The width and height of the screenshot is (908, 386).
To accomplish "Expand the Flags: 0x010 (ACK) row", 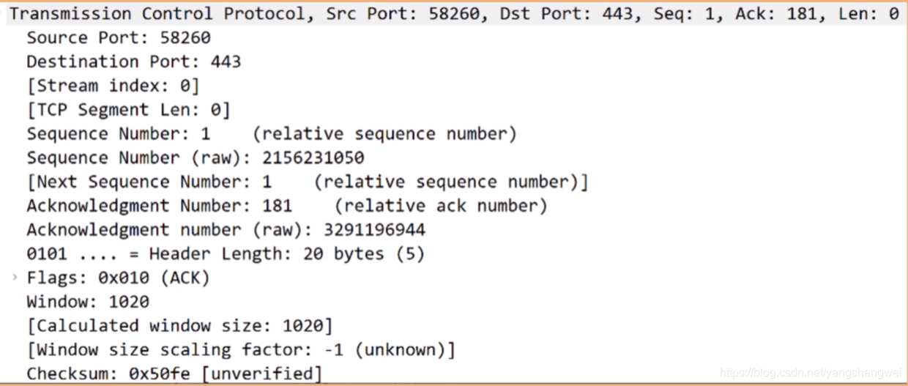I will coord(15,278).
